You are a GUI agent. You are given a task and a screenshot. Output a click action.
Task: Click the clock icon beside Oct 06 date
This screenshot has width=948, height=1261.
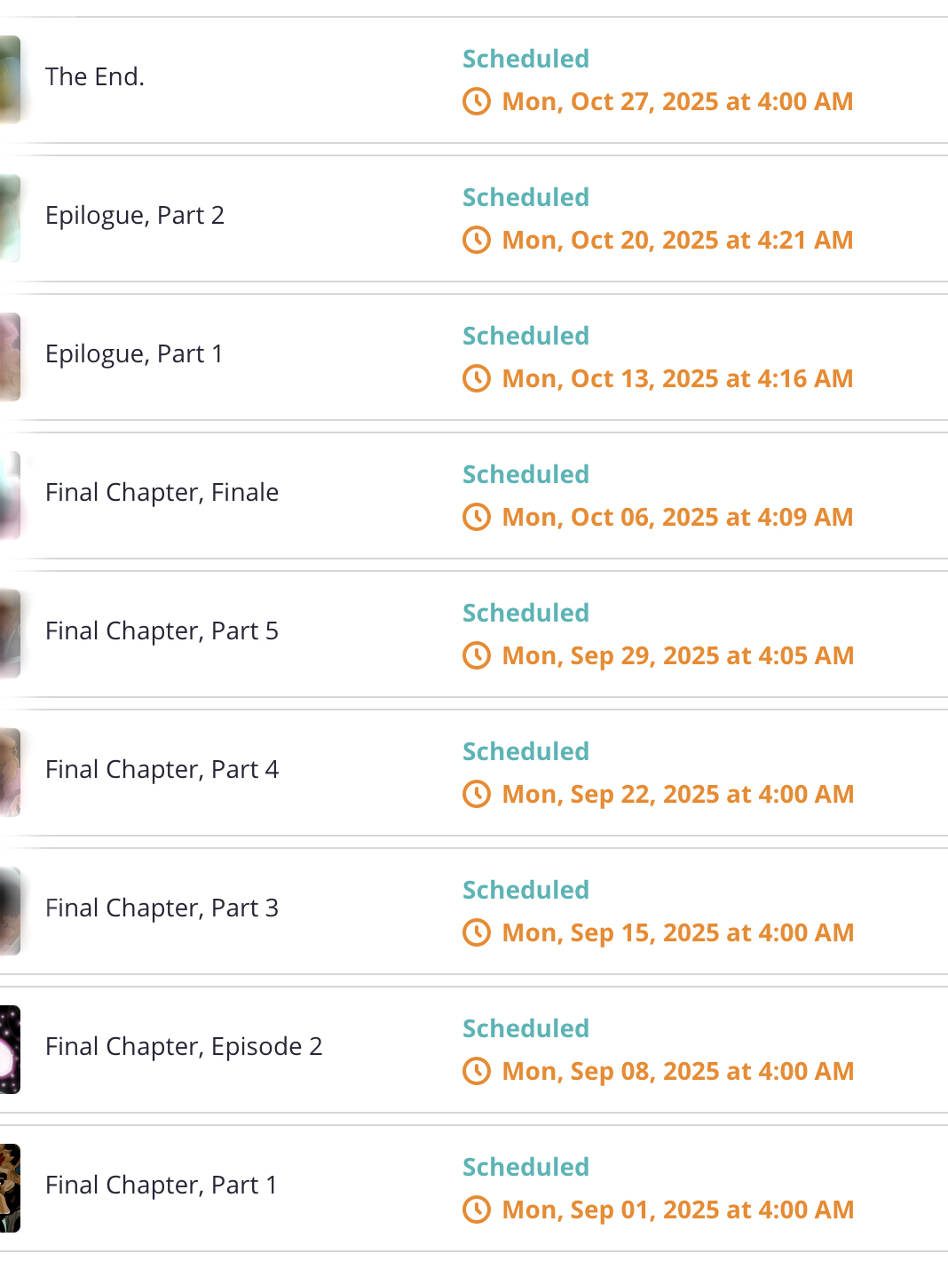point(477,517)
